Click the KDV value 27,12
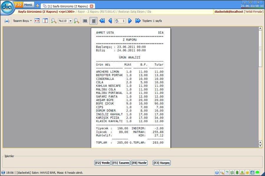 [x=159, y=135]
